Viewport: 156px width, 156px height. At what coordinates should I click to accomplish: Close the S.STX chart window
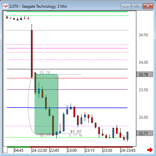tap(148, 6)
